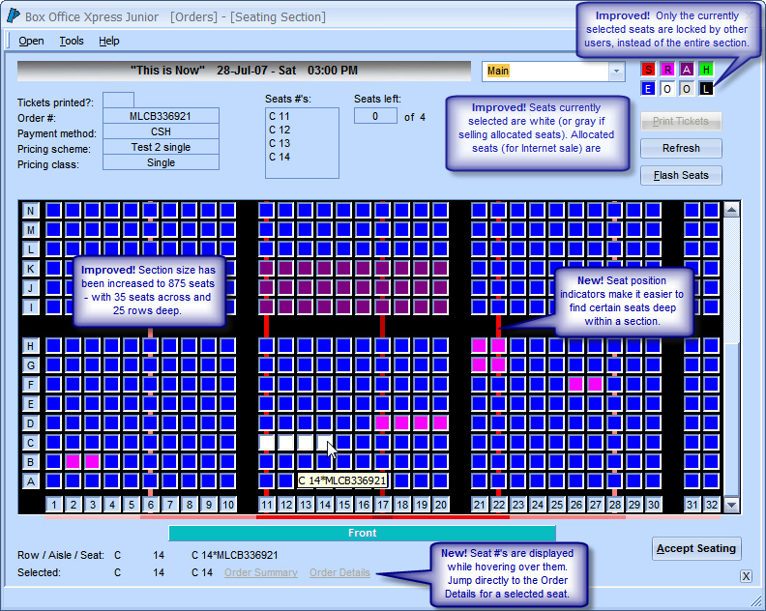Click the red S seat status legend
The width and height of the screenshot is (766, 611).
648,70
